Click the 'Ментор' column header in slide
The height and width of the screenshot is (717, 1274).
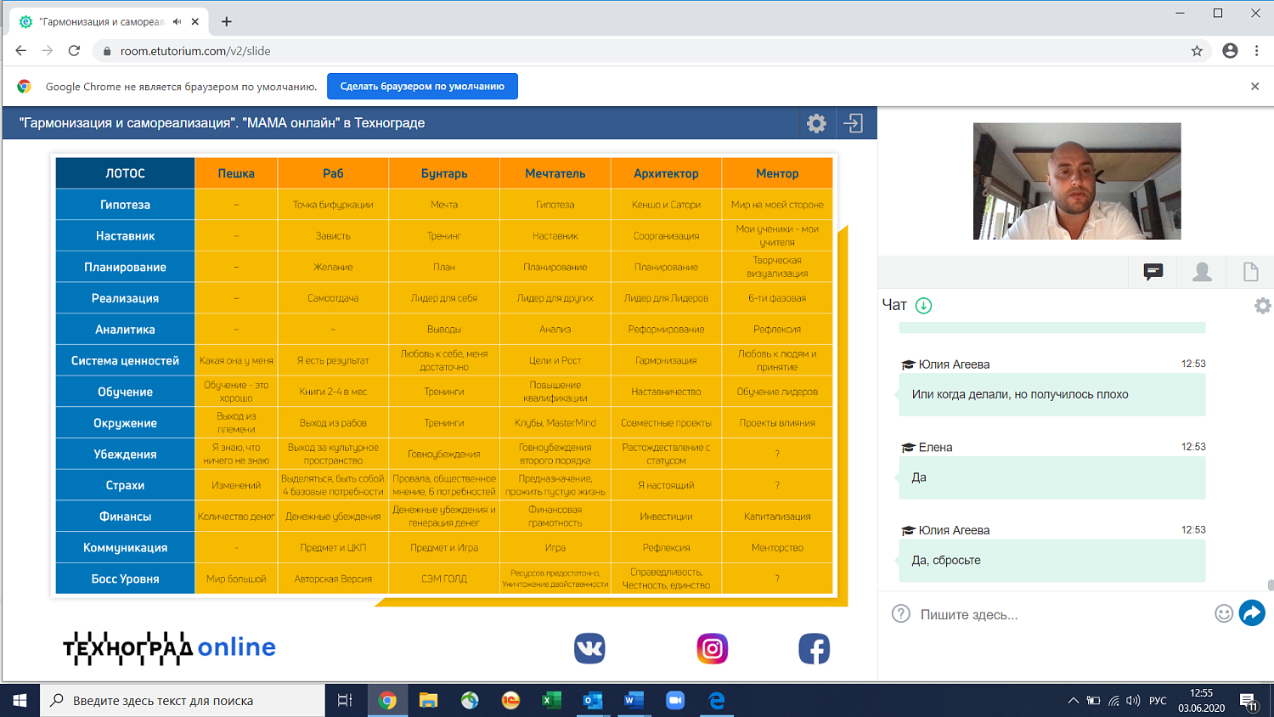(777, 173)
